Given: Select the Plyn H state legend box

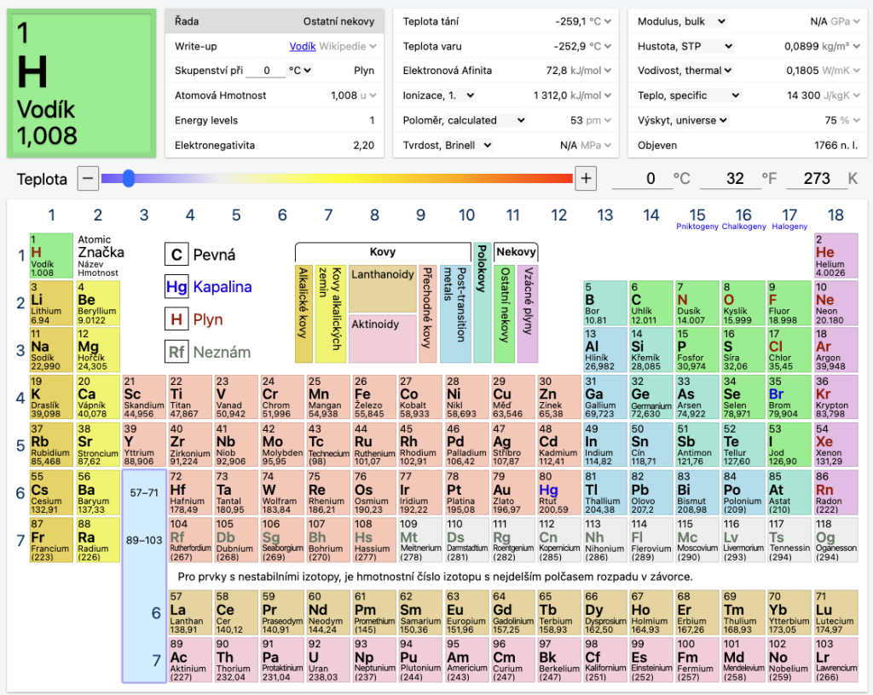Looking at the screenshot, I should coord(176,319).
